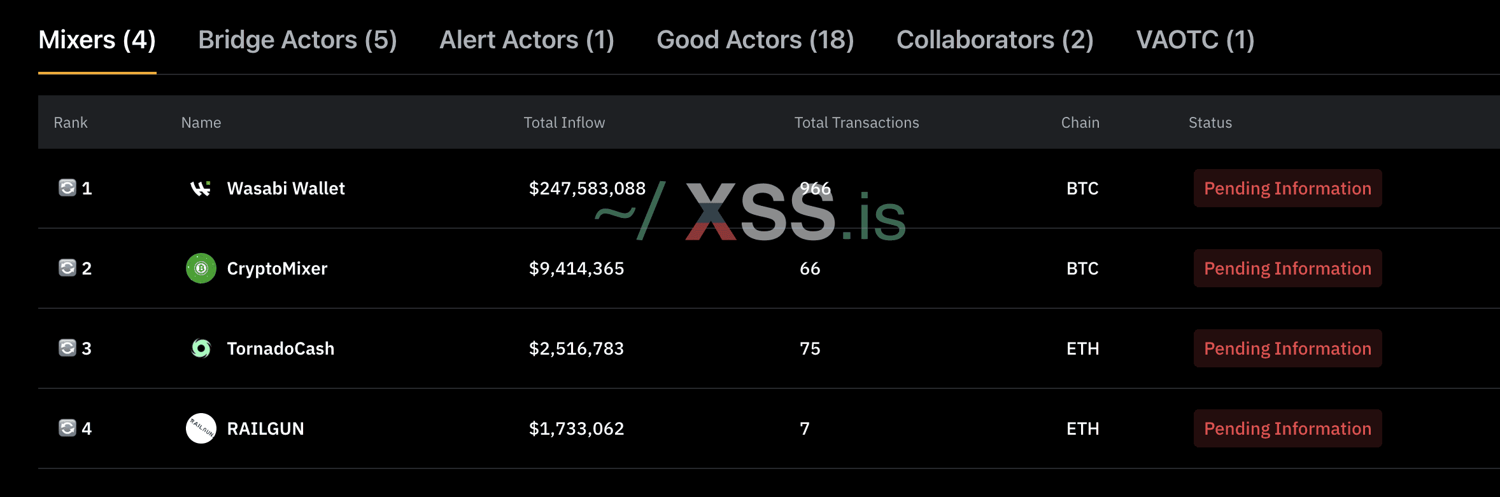The width and height of the screenshot is (1500, 497).
Task: Open the TornadoCash name link
Action: coord(280,348)
